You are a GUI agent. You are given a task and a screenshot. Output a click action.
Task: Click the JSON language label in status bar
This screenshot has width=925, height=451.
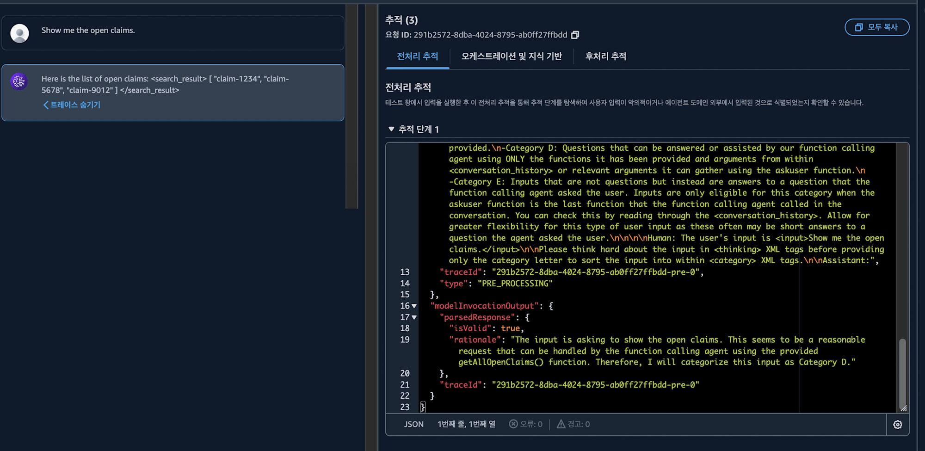(414, 424)
